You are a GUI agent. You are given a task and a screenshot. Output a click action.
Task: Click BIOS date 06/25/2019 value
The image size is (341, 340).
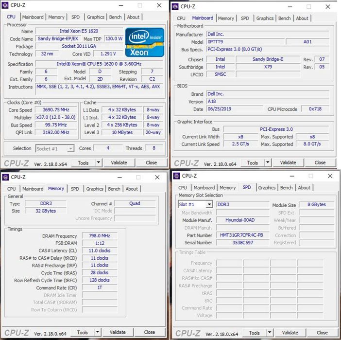click(x=235, y=109)
